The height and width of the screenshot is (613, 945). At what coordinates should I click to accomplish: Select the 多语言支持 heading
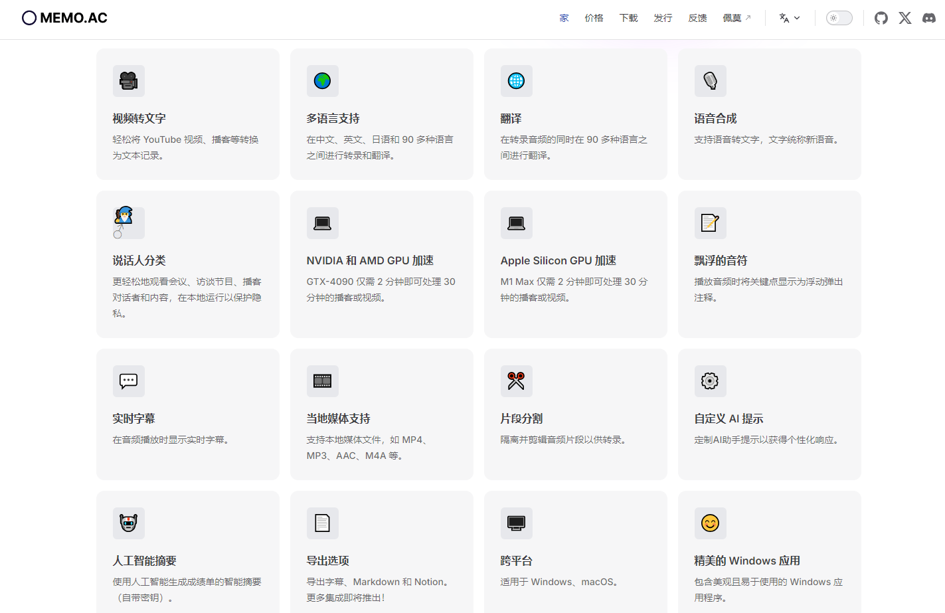(333, 118)
